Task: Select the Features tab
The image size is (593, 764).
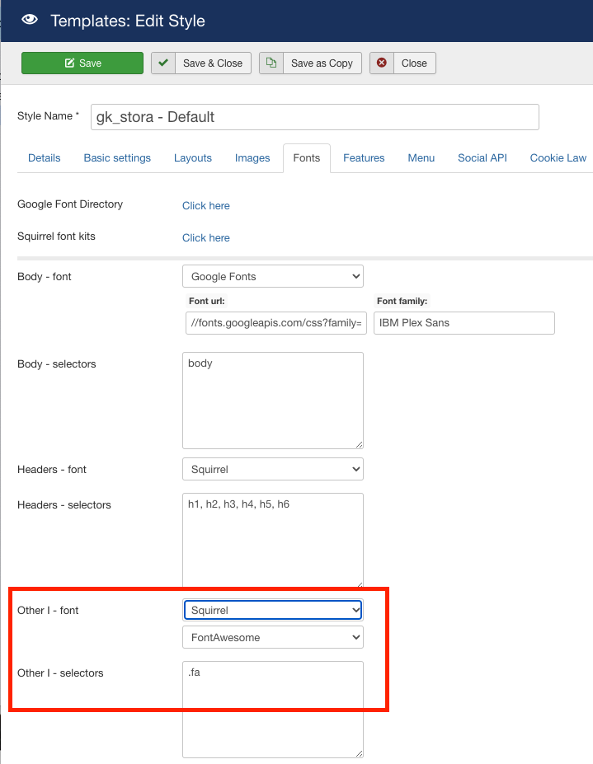Action: (x=364, y=158)
